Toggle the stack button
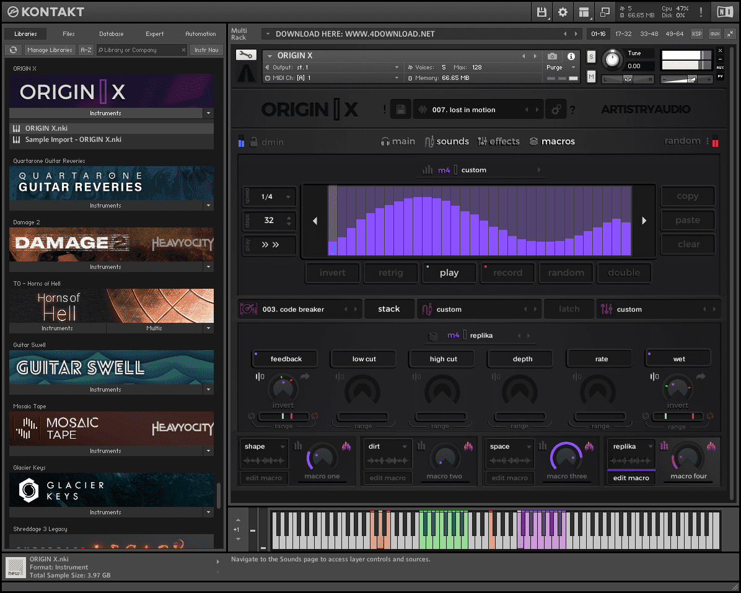741x593 pixels. point(389,309)
